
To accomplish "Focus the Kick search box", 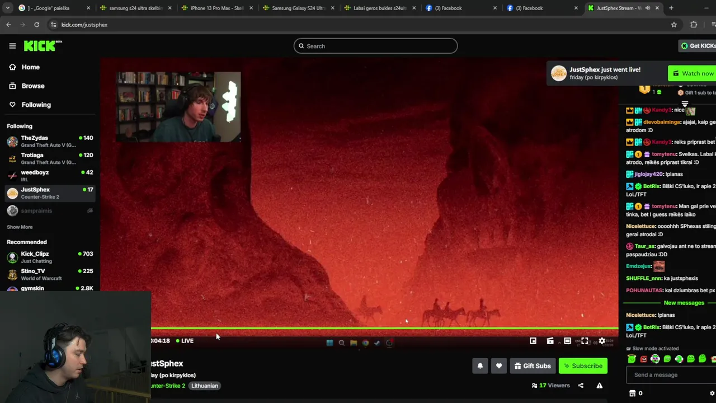I will (375, 46).
